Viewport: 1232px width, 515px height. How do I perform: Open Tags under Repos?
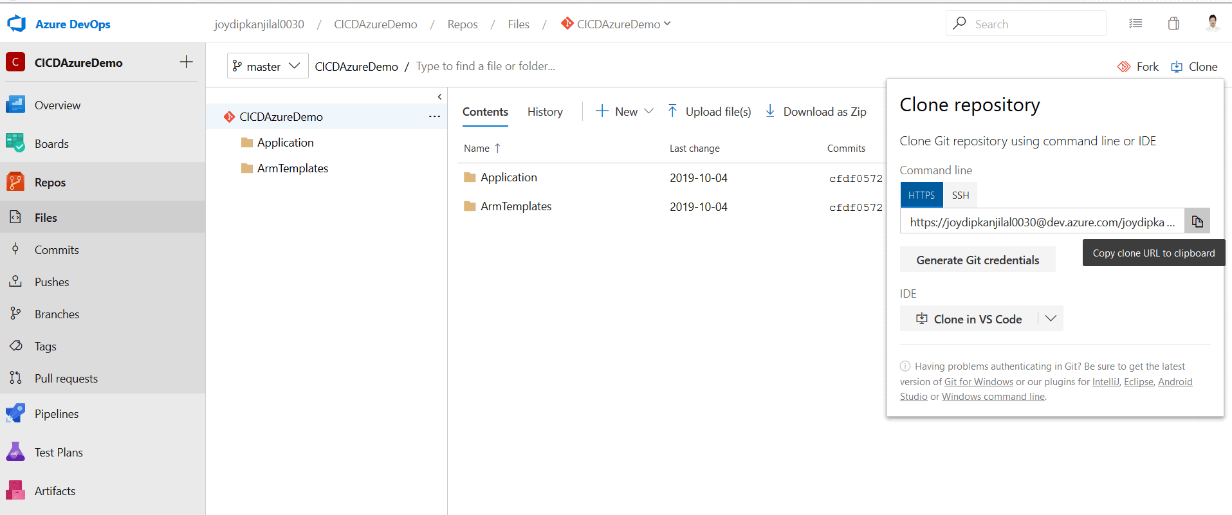pos(103,346)
